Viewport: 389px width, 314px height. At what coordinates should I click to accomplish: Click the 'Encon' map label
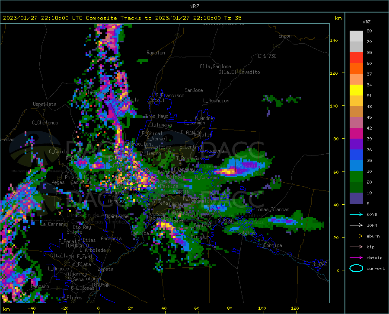point(285,36)
